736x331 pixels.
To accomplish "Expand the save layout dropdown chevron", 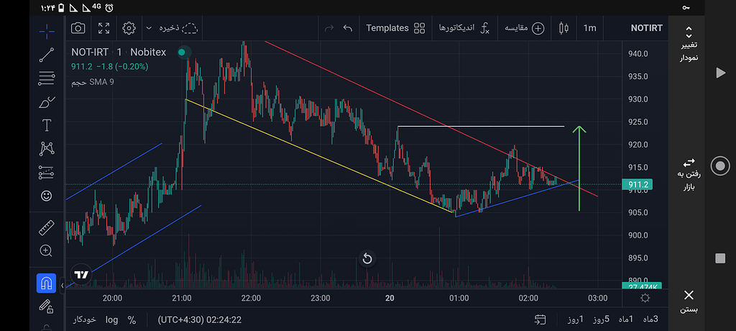I will (x=149, y=28).
